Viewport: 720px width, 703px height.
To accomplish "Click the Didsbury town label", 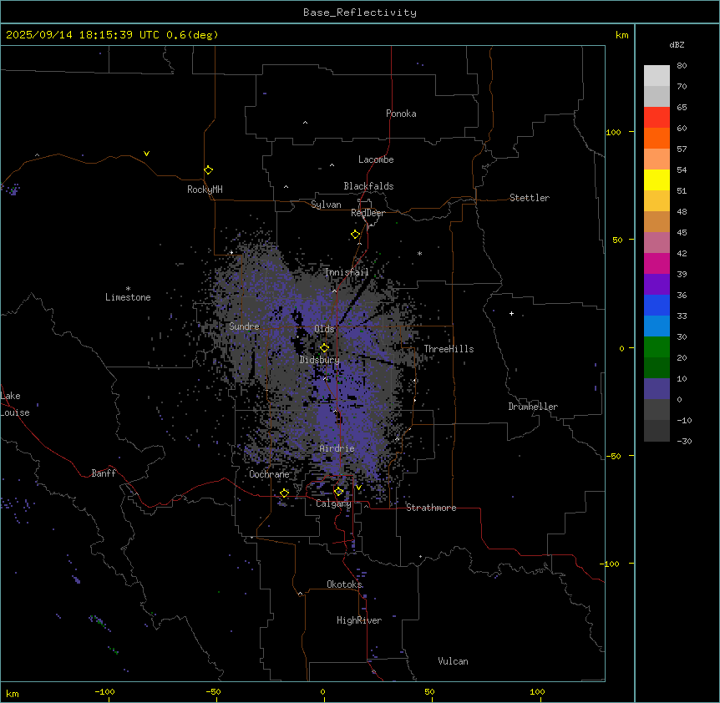I will 320,360.
